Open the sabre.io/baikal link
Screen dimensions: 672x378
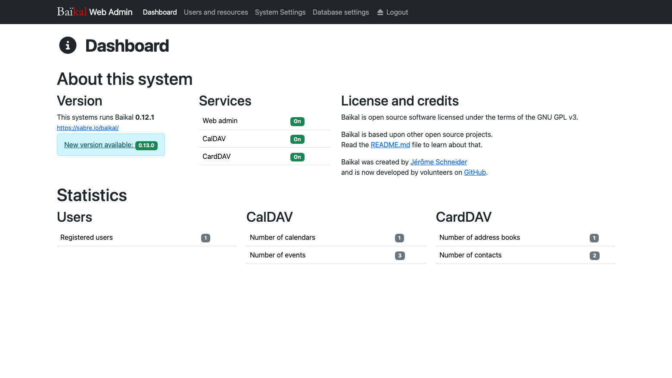point(88,128)
